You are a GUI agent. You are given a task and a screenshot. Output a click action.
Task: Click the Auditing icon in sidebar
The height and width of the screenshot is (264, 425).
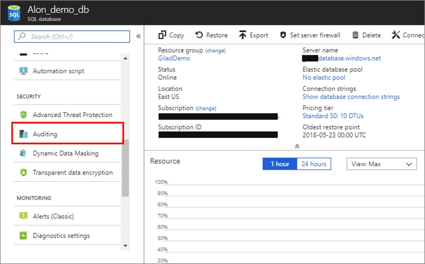click(23, 134)
